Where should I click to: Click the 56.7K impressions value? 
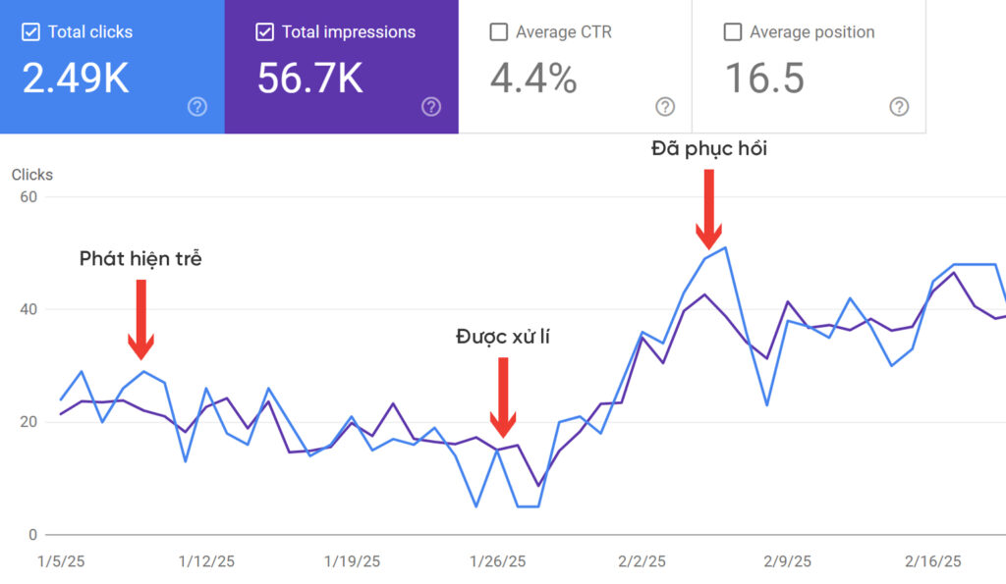coord(310,80)
